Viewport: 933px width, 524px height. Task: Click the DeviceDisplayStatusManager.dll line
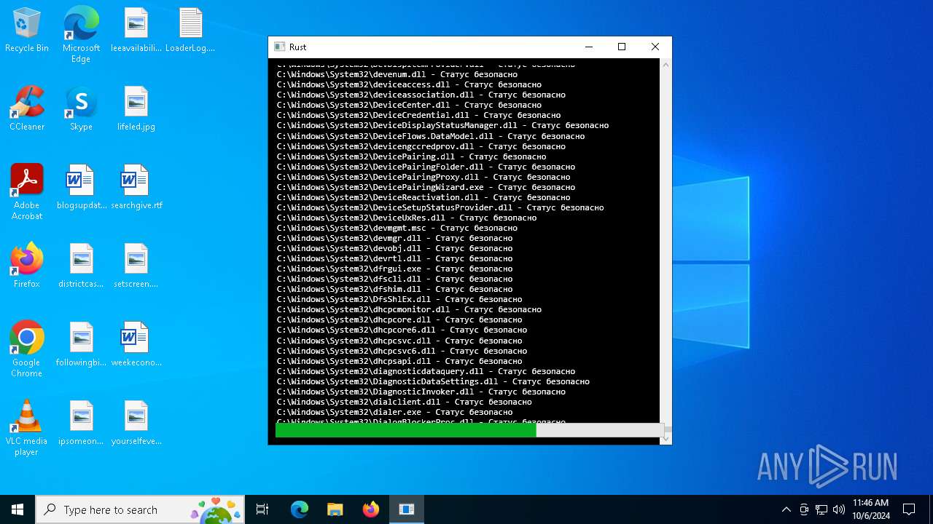[x=442, y=125]
